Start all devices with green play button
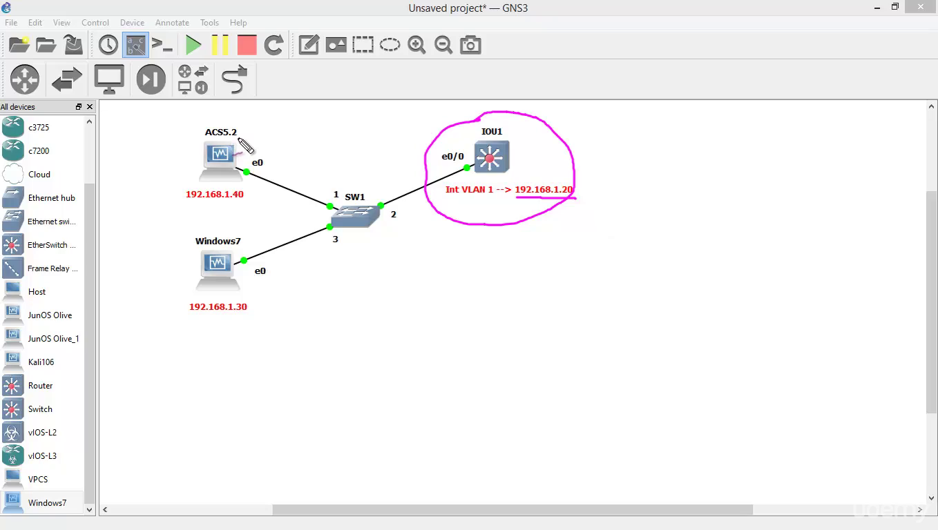938x530 pixels. (x=193, y=45)
